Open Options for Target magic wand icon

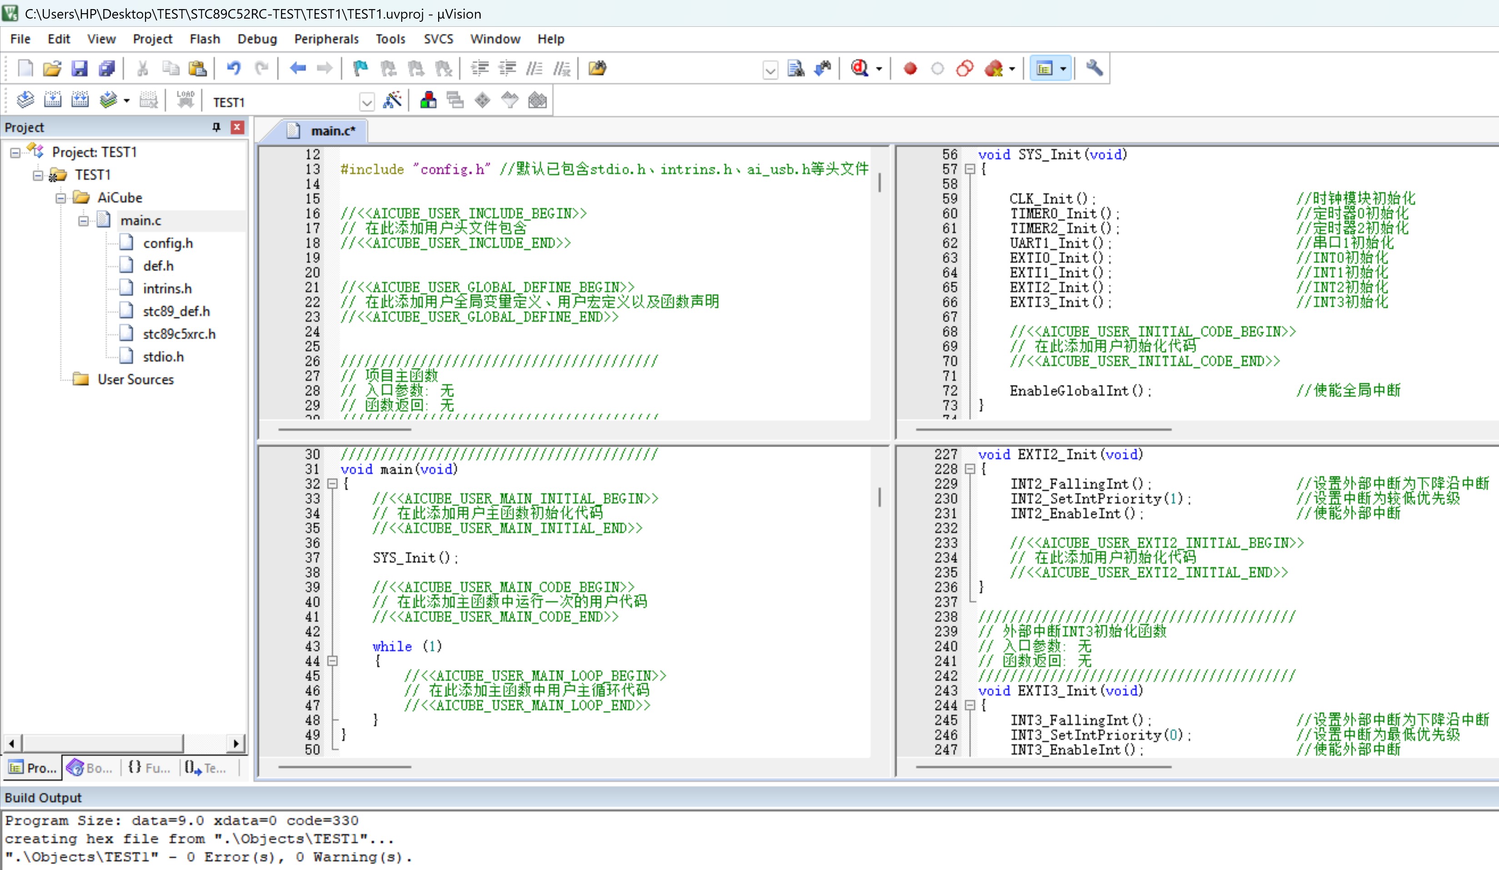coord(393,100)
